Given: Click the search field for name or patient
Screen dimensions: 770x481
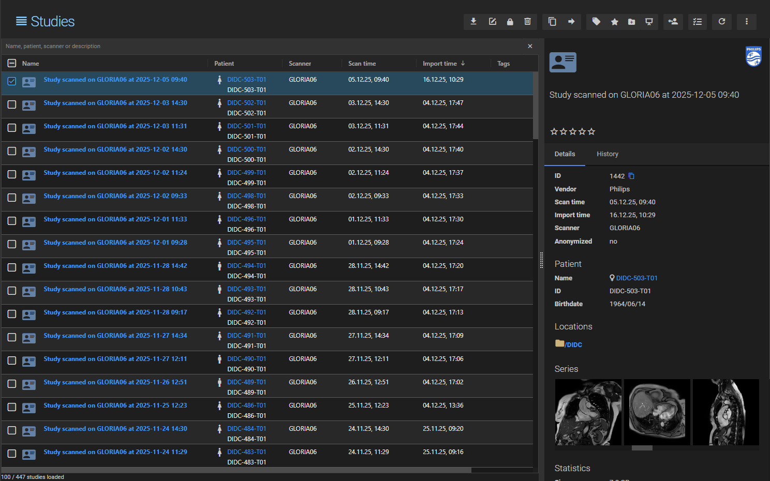Looking at the screenshot, I should 259,46.
